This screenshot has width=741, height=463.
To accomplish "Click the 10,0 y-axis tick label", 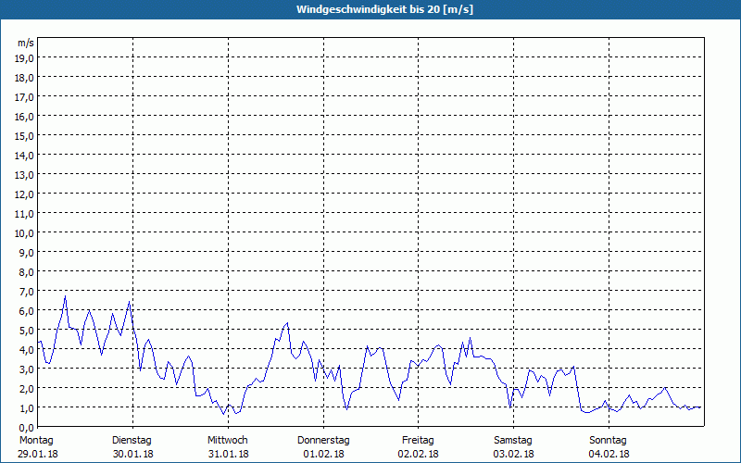I will (x=24, y=232).
